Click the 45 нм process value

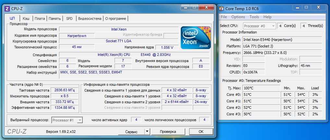point(77,47)
